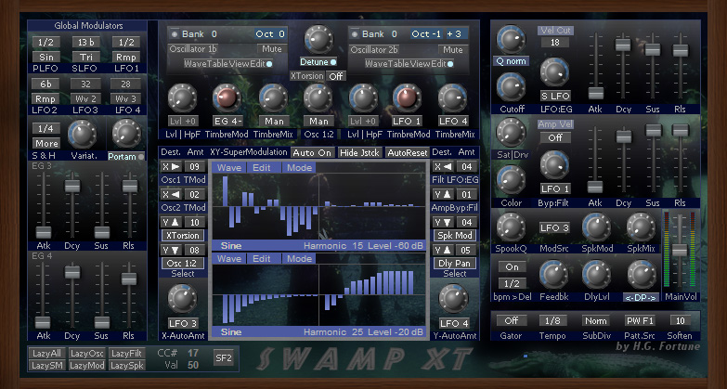Adjust the Sat|Drv knob
The image size is (727, 389).
(512, 133)
